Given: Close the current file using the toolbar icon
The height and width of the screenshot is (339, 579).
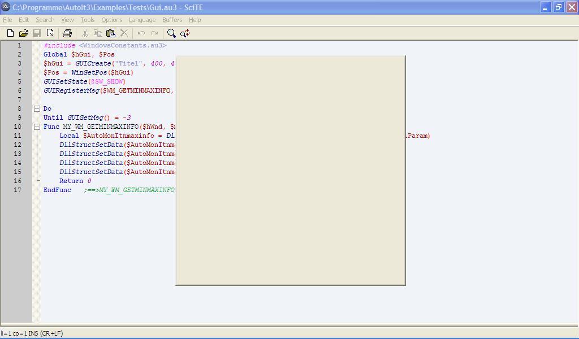Looking at the screenshot, I should pyautogui.click(x=50, y=33).
